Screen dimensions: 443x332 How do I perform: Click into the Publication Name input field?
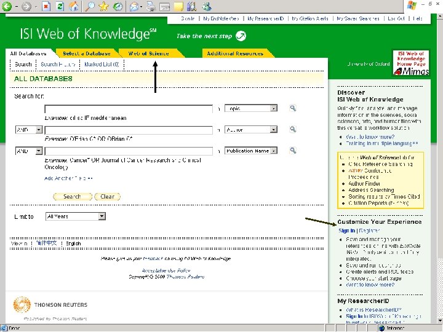pos(129,151)
